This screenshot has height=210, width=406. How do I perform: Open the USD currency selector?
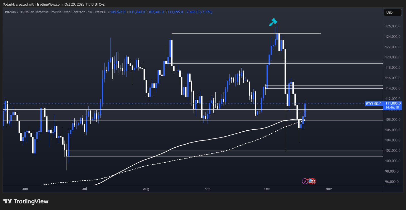point(392,12)
